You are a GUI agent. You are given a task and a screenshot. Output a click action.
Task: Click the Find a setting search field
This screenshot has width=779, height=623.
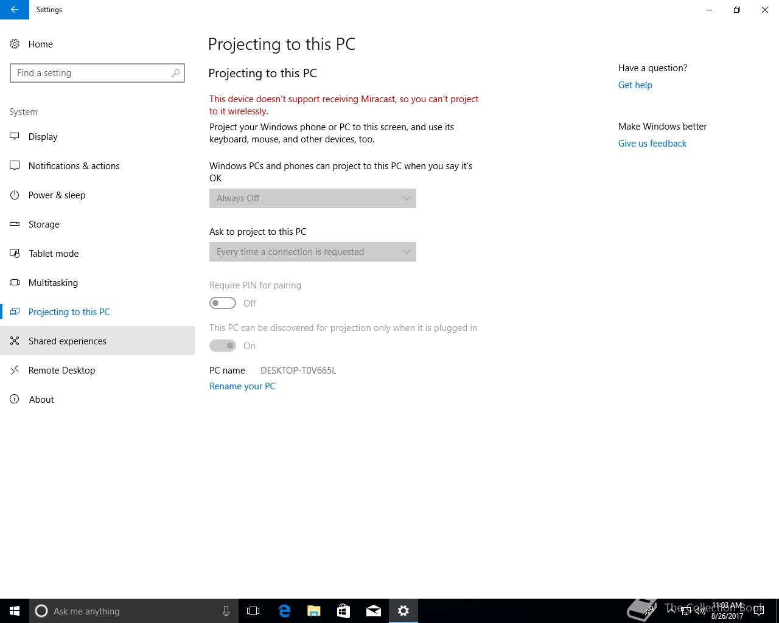(97, 73)
